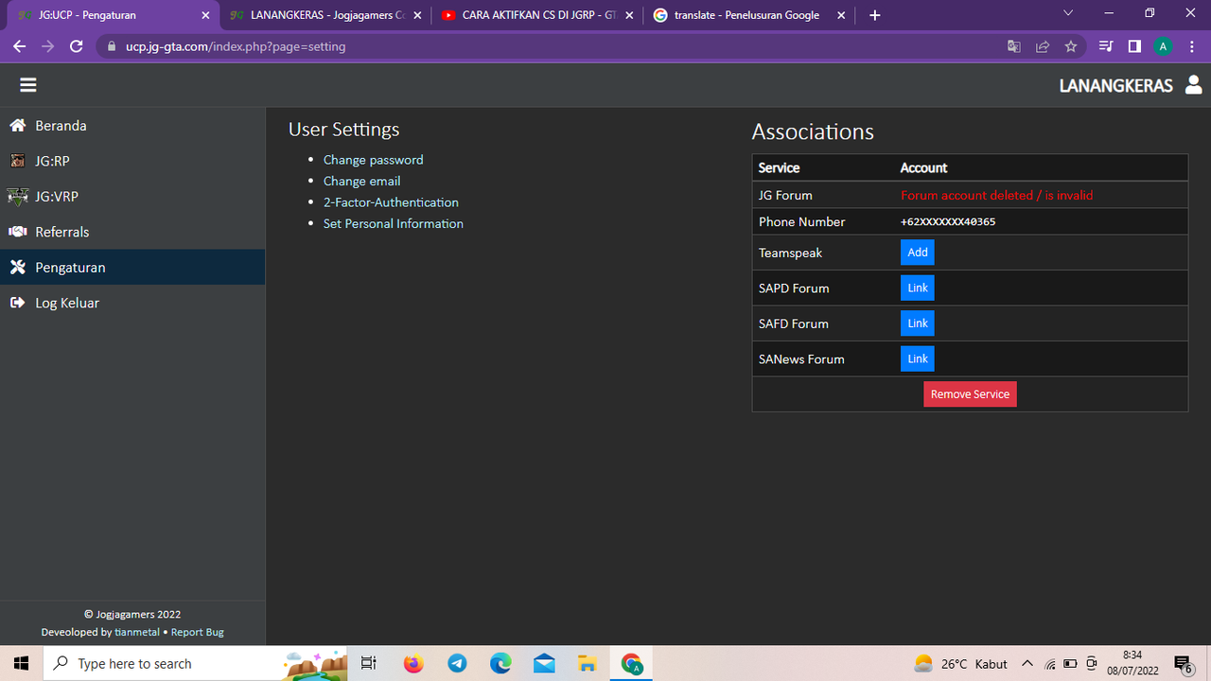Open File Explorer from the taskbar
The image size is (1211, 681).
588,663
